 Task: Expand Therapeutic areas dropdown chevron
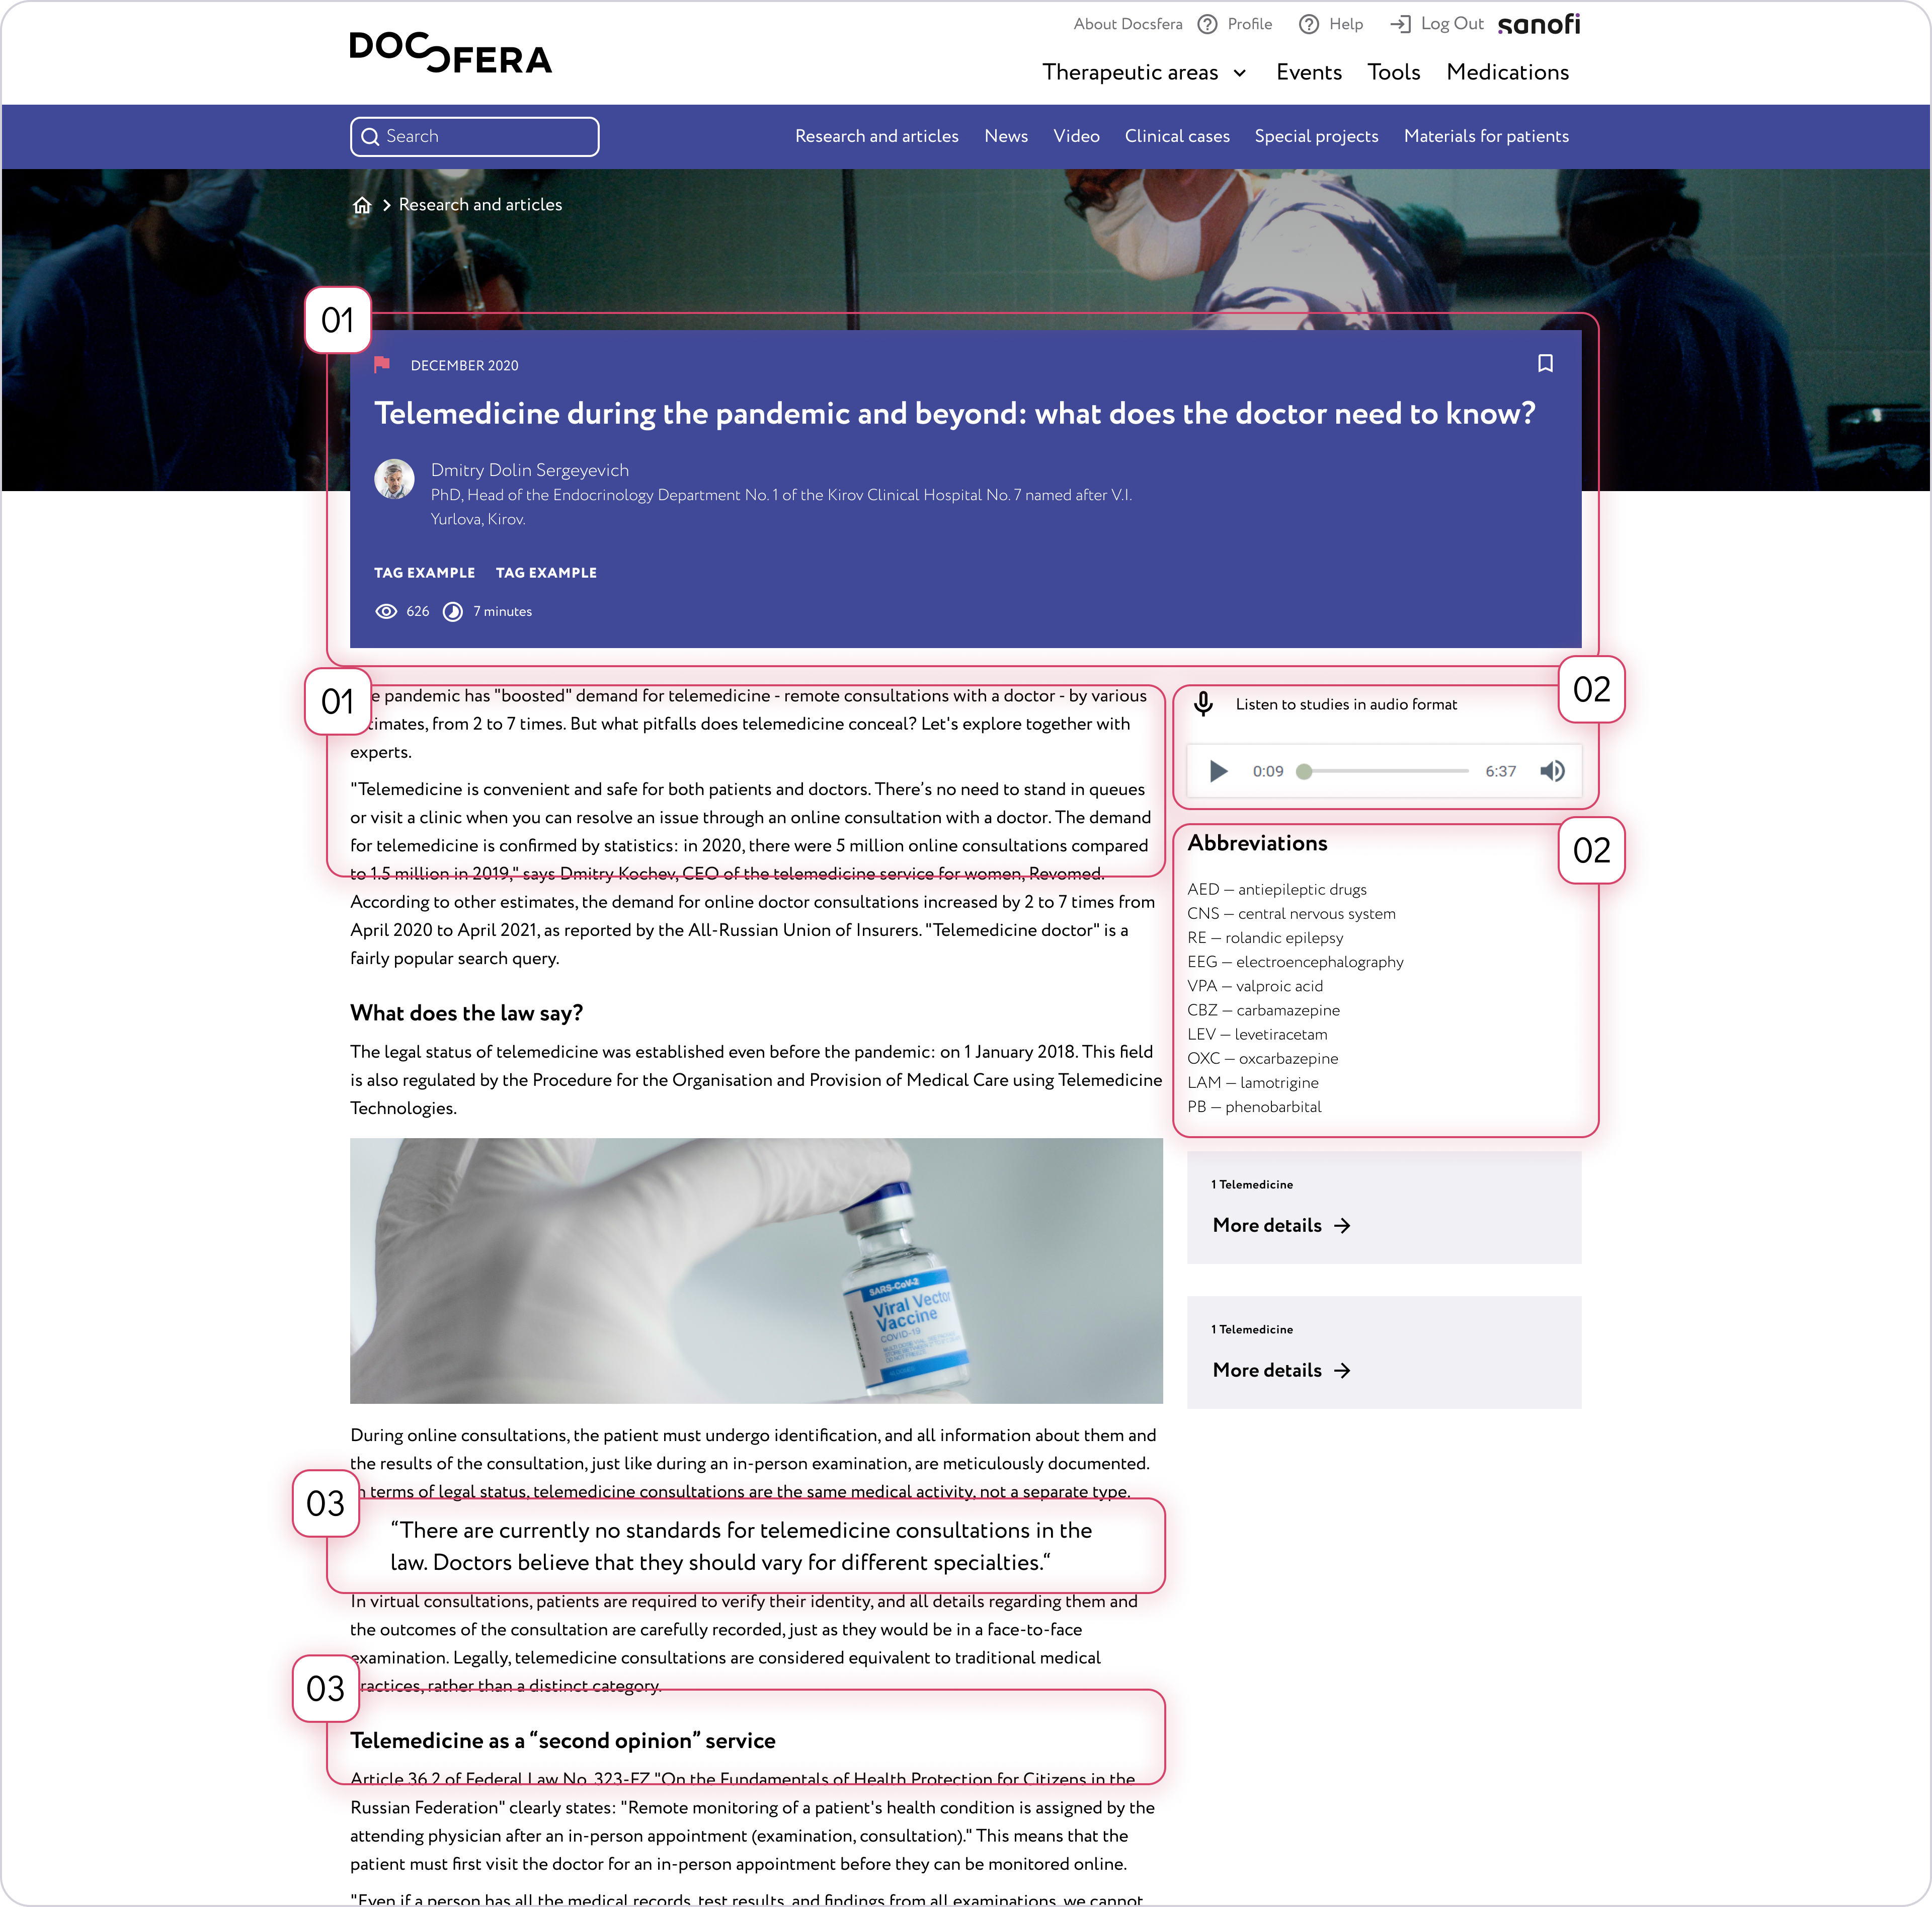[x=1240, y=73]
